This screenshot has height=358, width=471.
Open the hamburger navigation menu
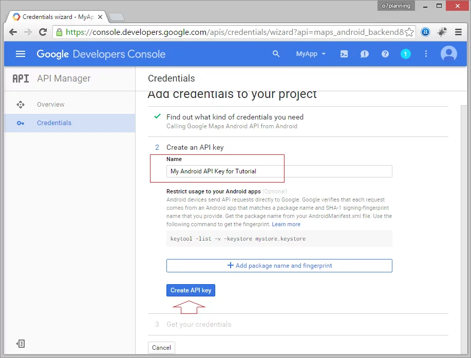coord(21,54)
